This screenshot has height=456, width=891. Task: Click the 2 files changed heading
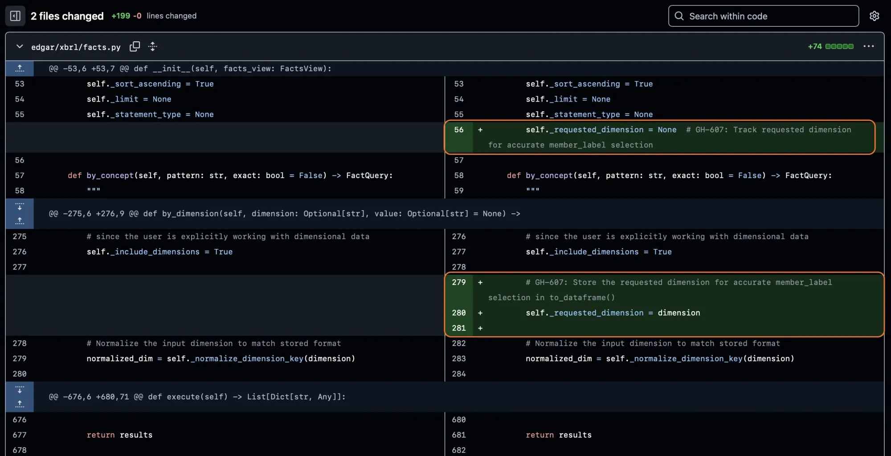click(67, 16)
